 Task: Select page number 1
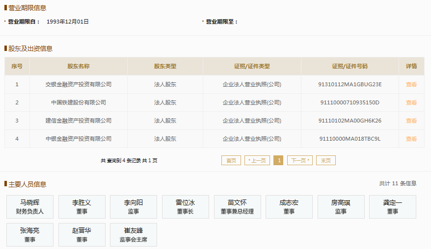278,160
